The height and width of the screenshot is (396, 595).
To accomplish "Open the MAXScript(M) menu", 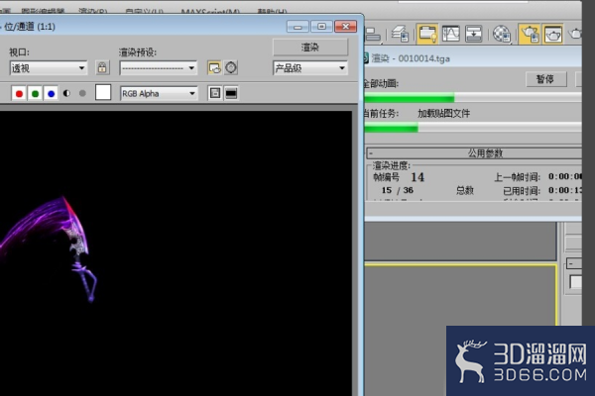I will click(x=210, y=11).
